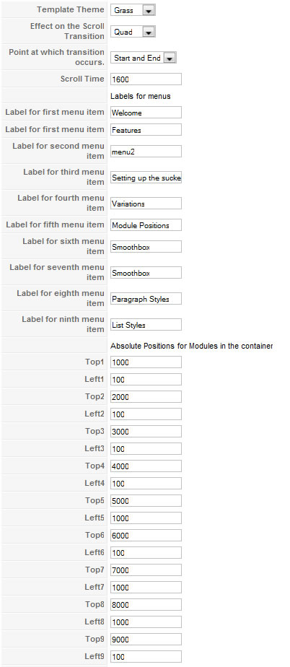Click the Scroll Time input field
Viewport: 290px width, 667px height.
(x=146, y=79)
